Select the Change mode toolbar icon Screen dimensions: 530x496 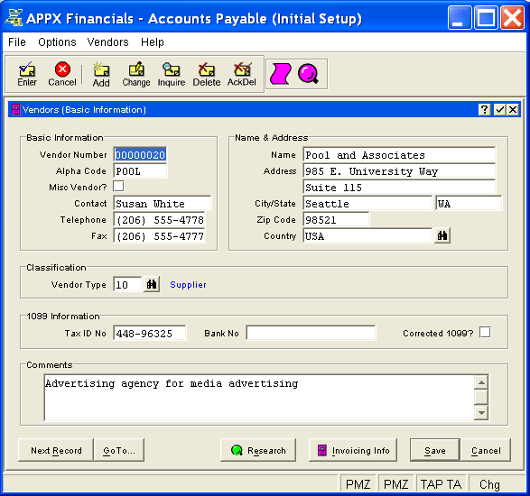click(136, 74)
